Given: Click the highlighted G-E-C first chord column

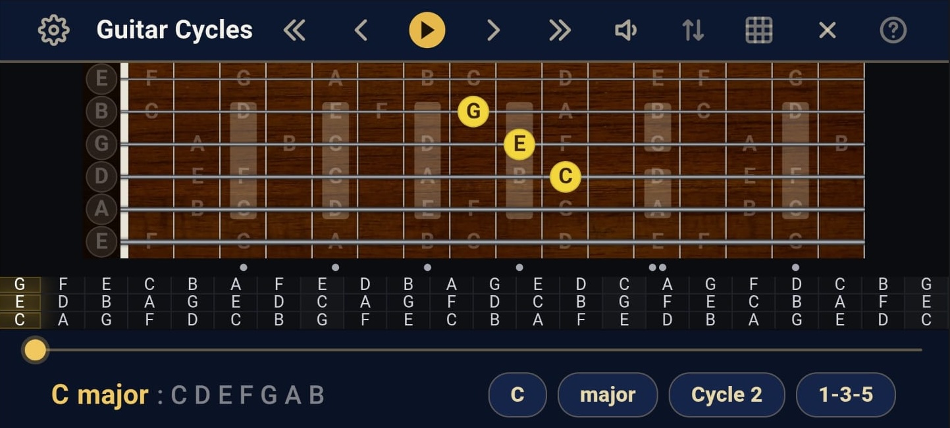Looking at the screenshot, I should point(20,302).
